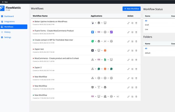The width and height of the screenshot is (175, 112).
Task: Delete the Zapier 2 workflow
Action: point(136,69)
